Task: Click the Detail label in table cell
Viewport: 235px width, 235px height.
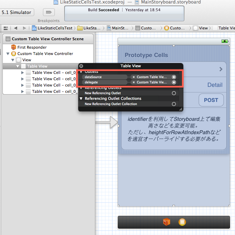Action: point(215,85)
